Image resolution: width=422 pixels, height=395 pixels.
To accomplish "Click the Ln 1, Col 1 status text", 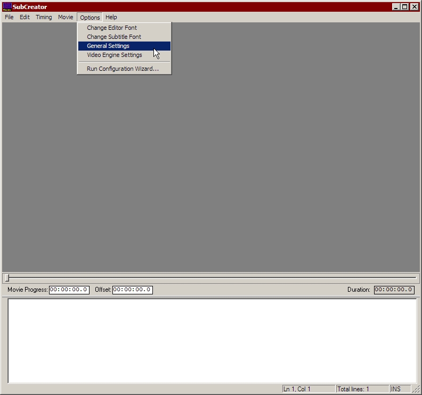I will (x=297, y=389).
